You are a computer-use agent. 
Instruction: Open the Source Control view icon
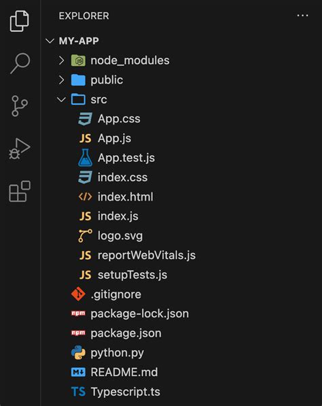click(x=20, y=105)
